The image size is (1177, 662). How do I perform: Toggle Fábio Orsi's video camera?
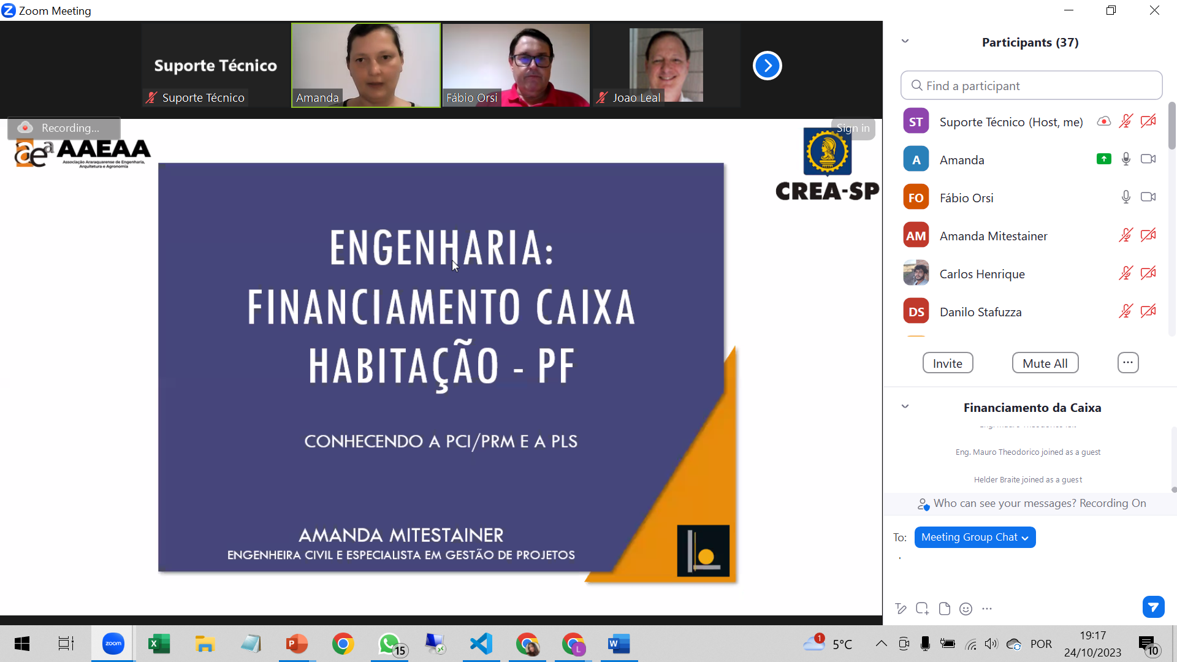tap(1148, 197)
